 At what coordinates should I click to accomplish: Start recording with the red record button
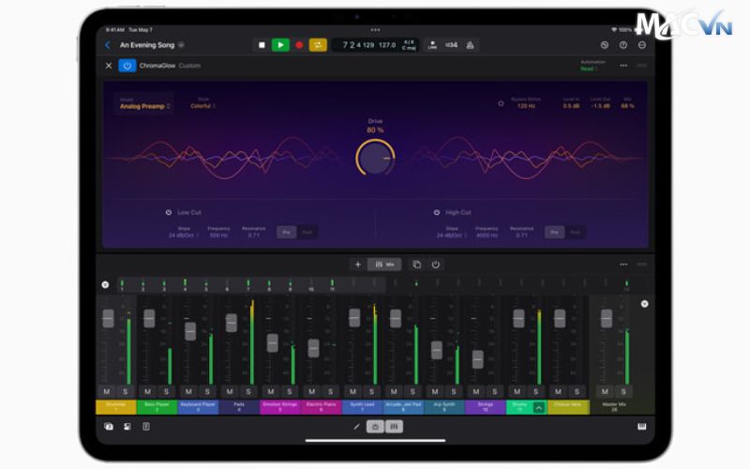pos(299,45)
